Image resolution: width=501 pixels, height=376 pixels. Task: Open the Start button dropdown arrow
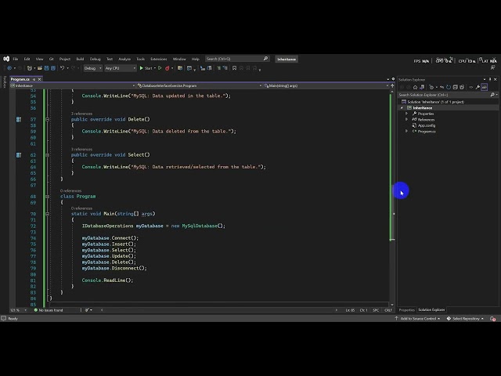[155, 68]
